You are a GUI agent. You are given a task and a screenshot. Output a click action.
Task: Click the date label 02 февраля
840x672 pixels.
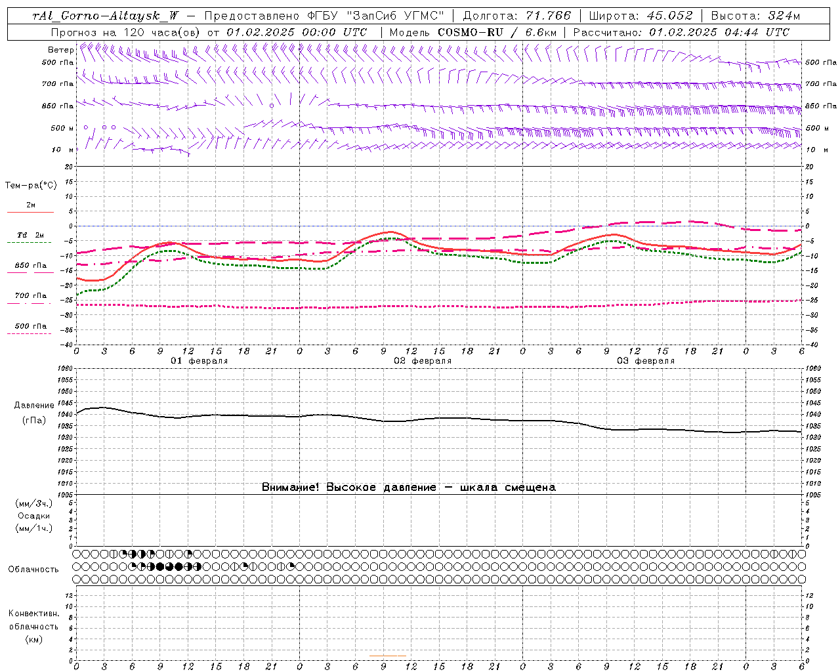tap(423, 361)
